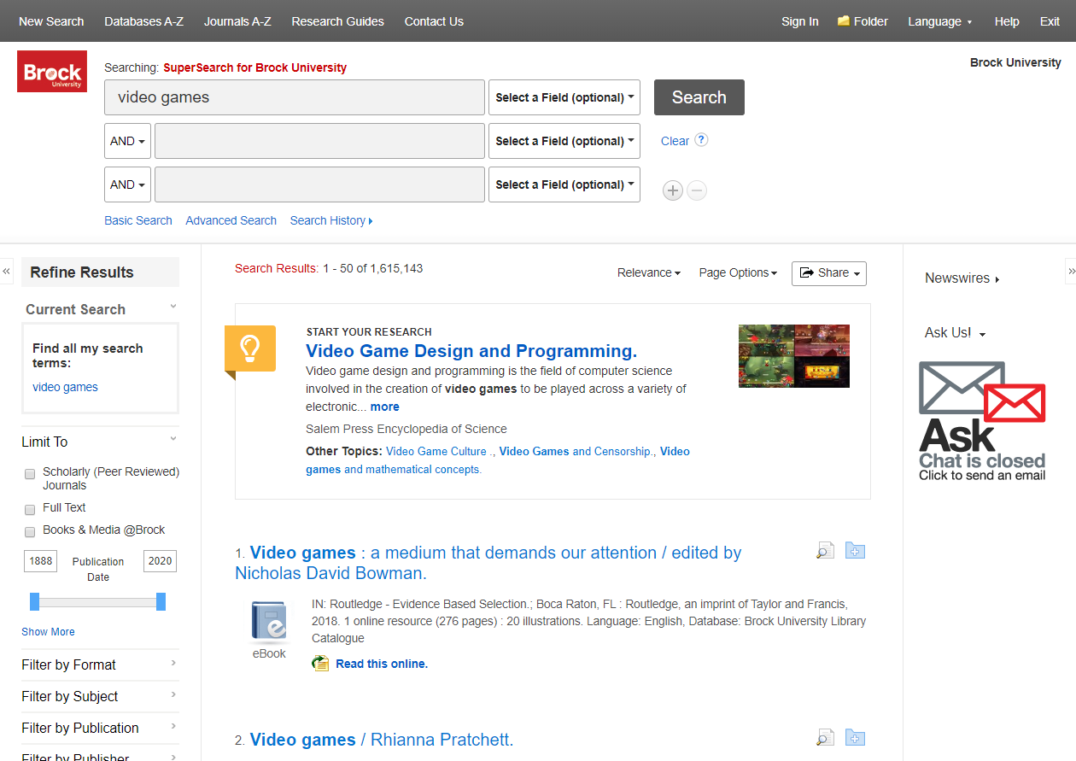Screen dimensions: 1076x761
Task: Click the Search button
Action: (699, 97)
